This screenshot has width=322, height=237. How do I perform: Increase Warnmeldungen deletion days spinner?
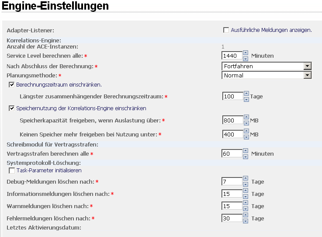click(x=246, y=204)
